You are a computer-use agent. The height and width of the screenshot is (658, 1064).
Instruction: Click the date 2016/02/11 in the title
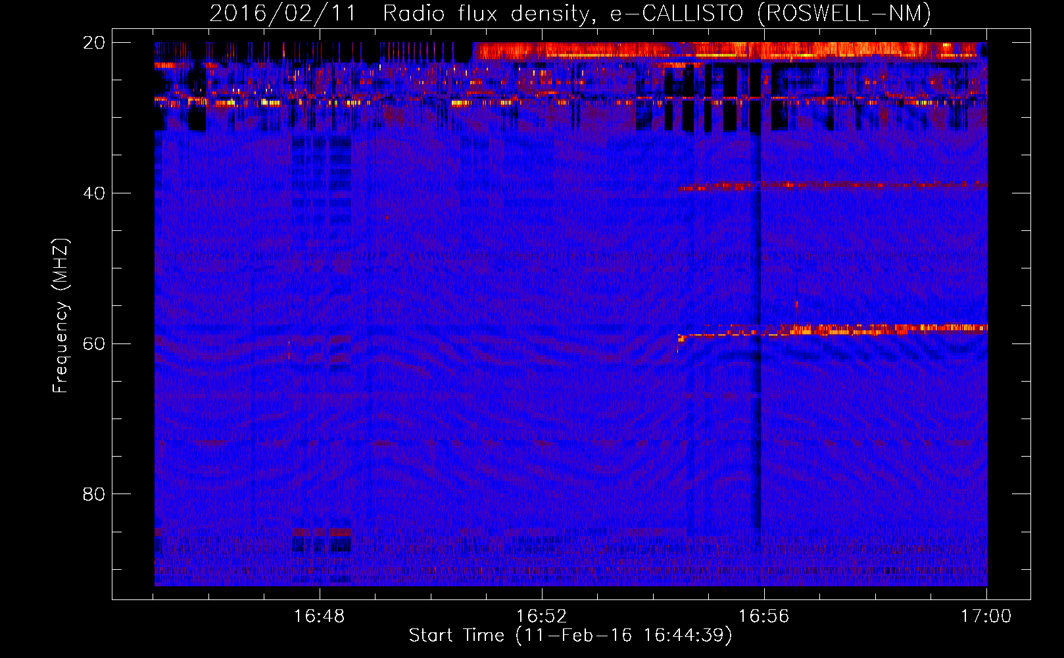click(282, 13)
